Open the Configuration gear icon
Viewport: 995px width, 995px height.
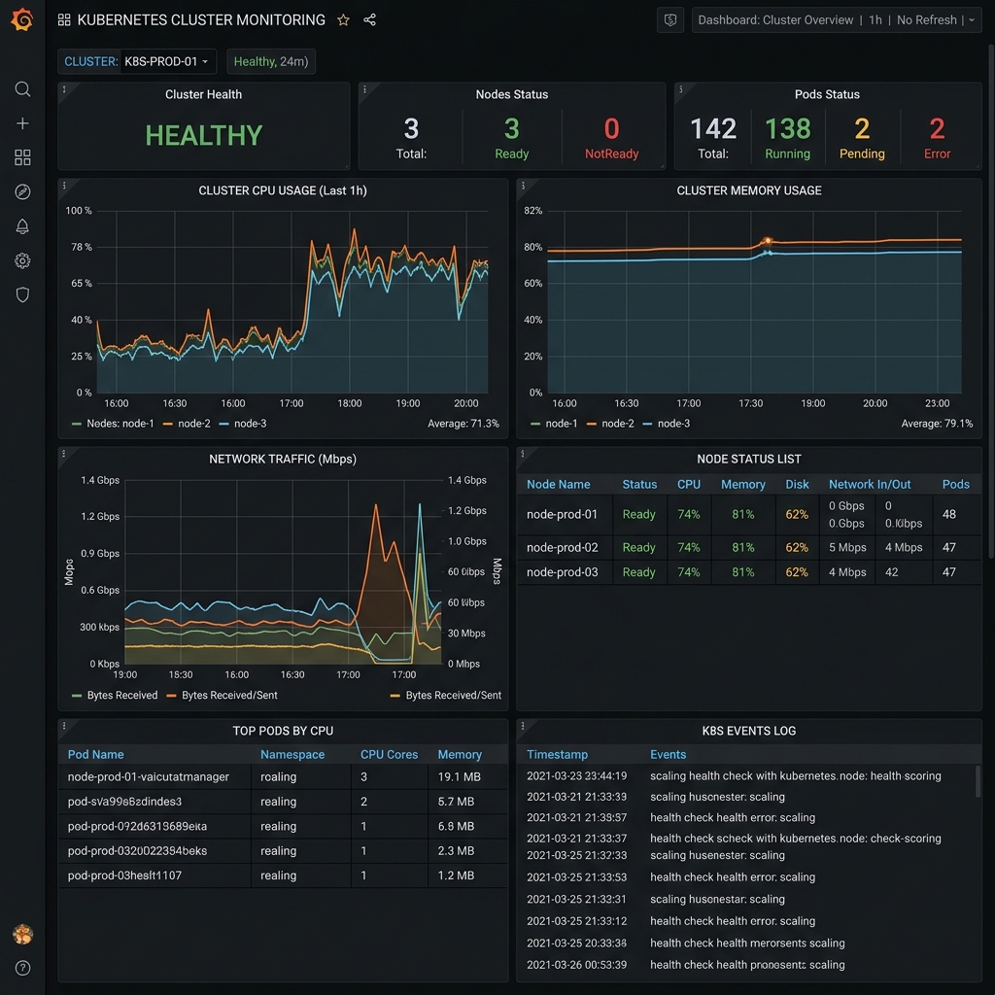[22, 260]
